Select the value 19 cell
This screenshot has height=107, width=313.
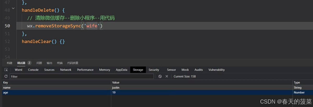point(202,92)
